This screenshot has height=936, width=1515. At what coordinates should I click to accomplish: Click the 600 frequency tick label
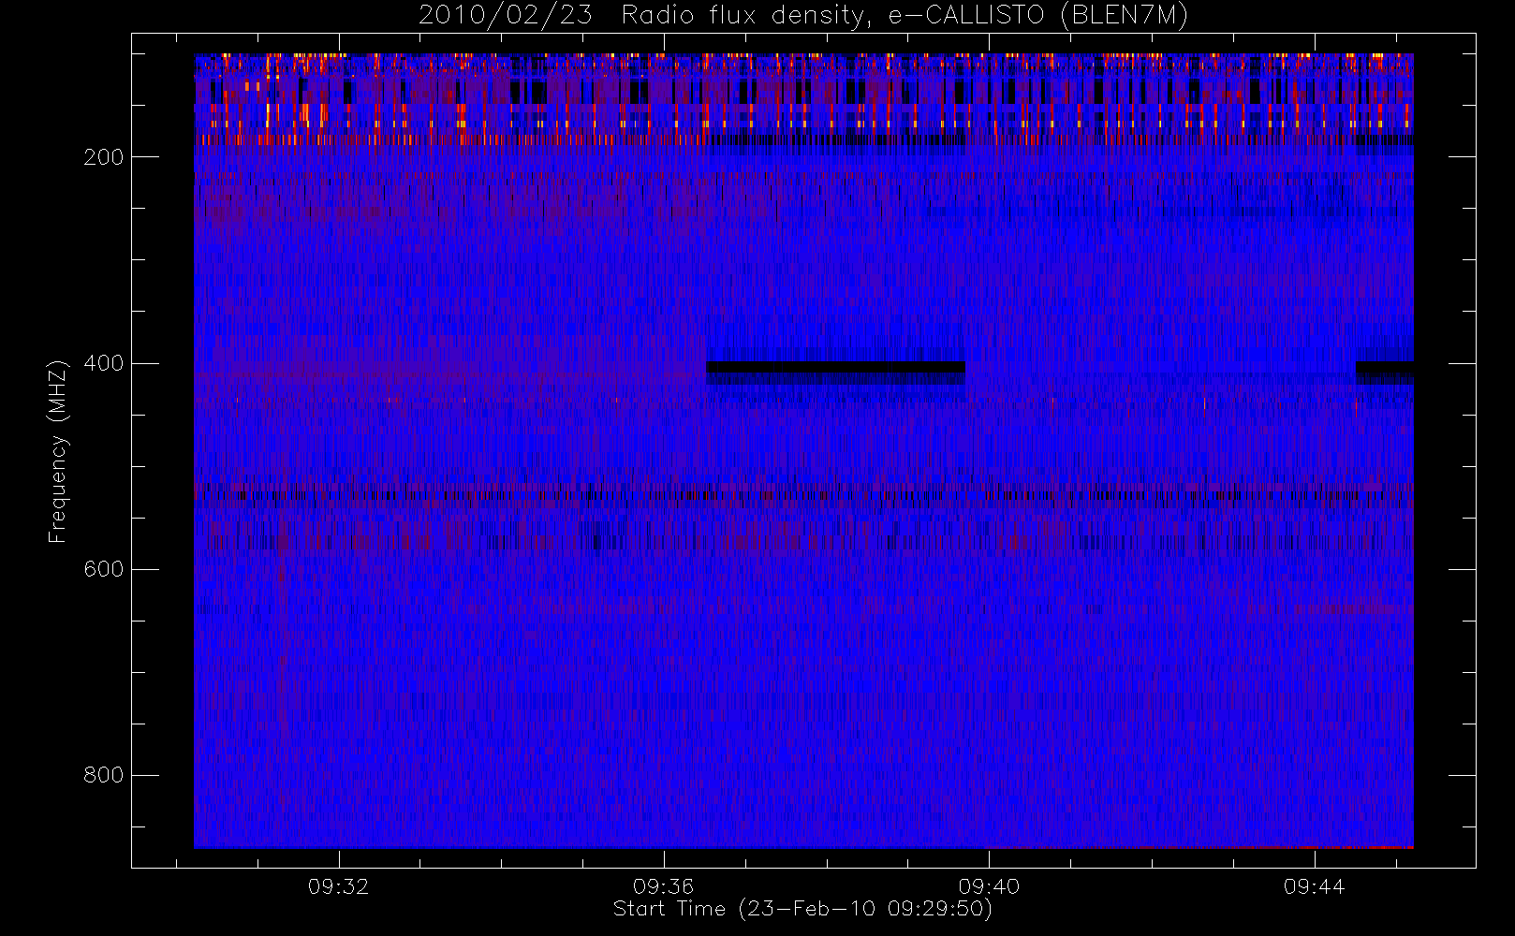click(104, 569)
